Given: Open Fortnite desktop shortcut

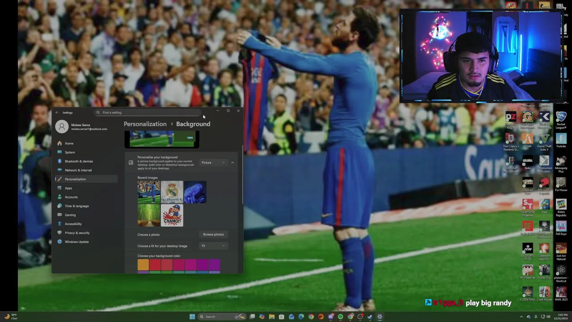Looking at the screenshot, I should pos(561,141).
